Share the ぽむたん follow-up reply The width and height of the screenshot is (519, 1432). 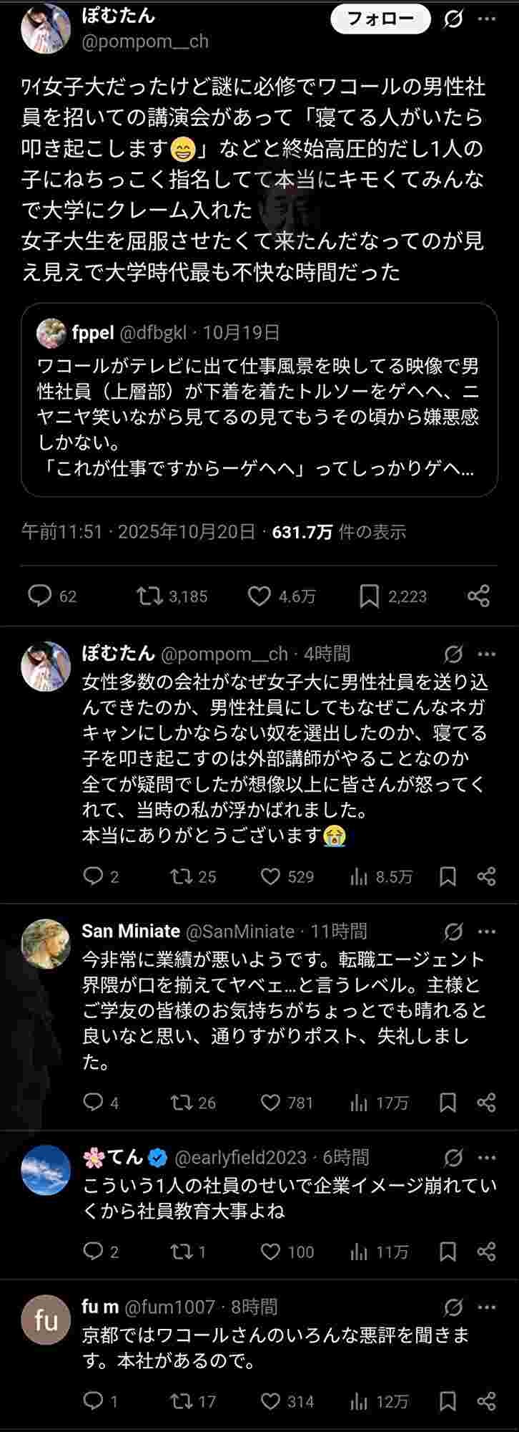tap(486, 876)
